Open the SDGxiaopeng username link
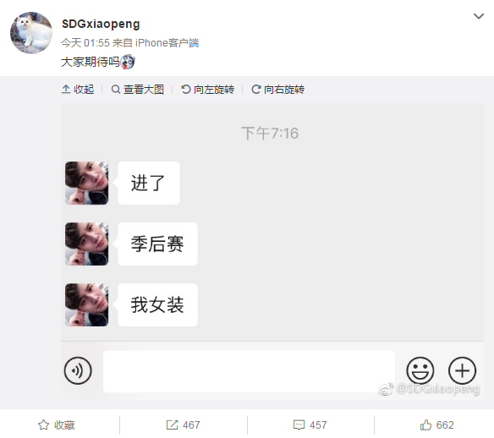The width and height of the screenshot is (494, 438). [101, 24]
